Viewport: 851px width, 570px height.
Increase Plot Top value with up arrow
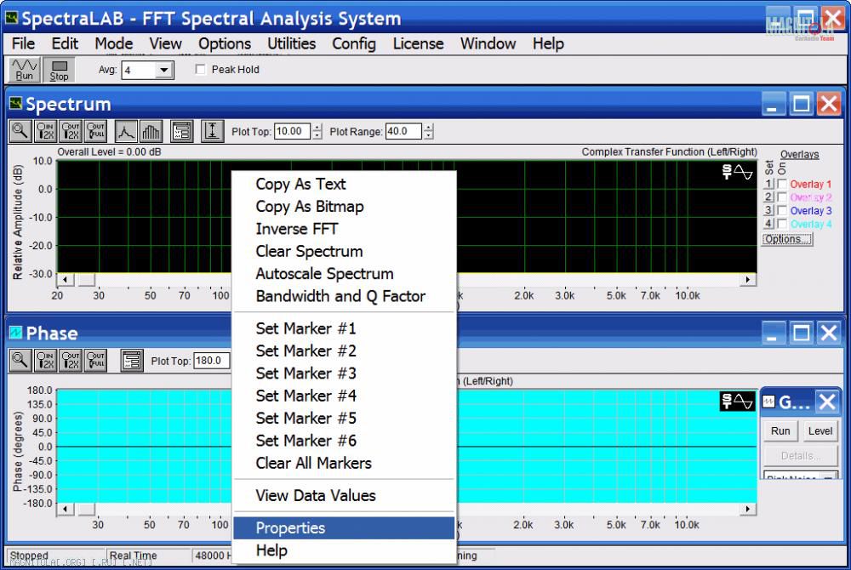(317, 128)
